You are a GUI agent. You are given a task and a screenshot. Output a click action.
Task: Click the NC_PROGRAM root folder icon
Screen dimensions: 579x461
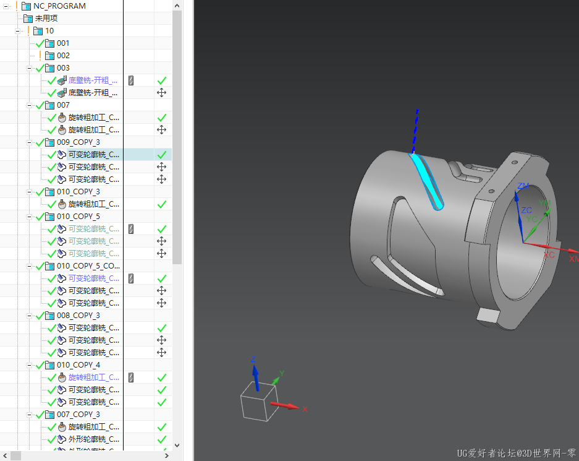(27, 6)
